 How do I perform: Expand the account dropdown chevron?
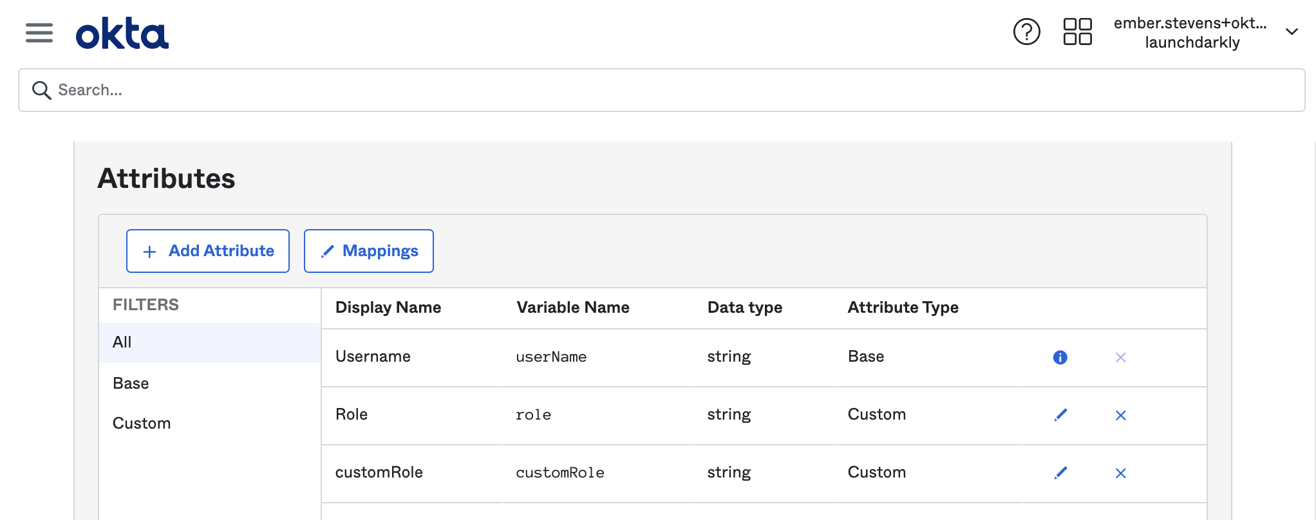pyautogui.click(x=1291, y=32)
